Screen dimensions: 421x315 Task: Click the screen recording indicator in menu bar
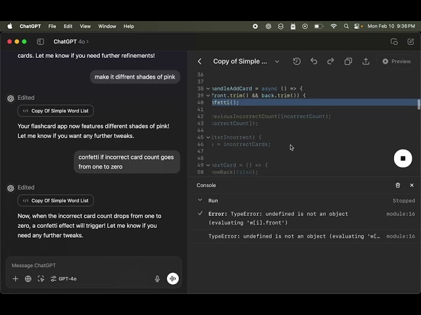tap(255, 26)
